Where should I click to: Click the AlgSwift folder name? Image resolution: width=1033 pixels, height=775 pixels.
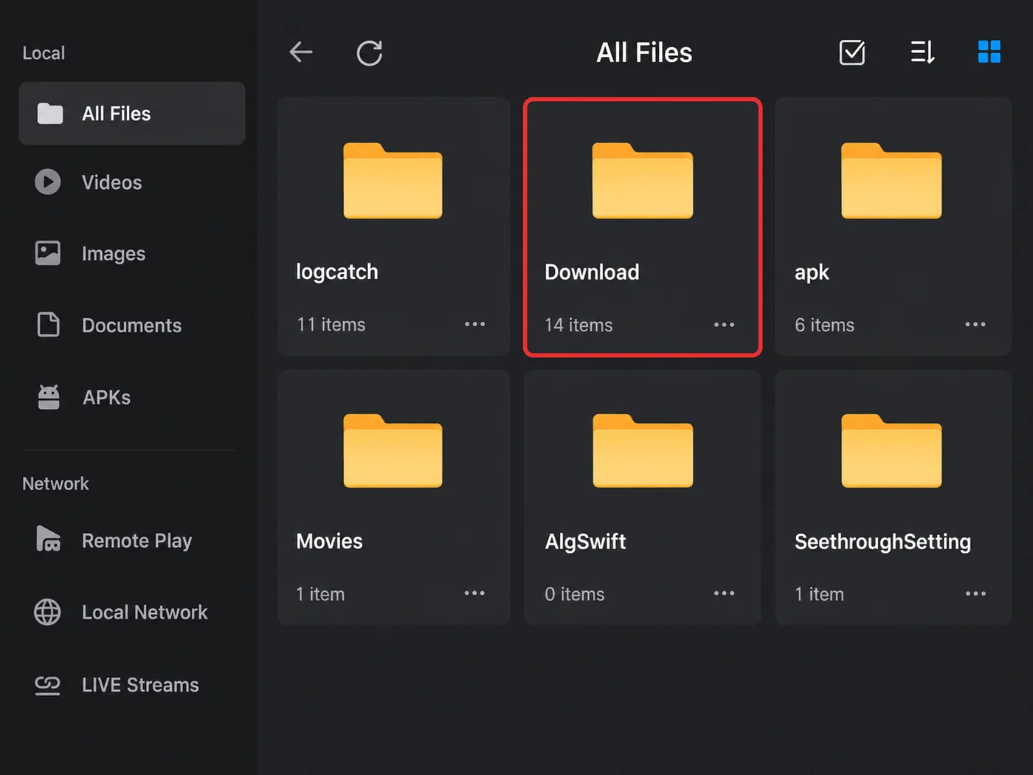click(x=585, y=542)
